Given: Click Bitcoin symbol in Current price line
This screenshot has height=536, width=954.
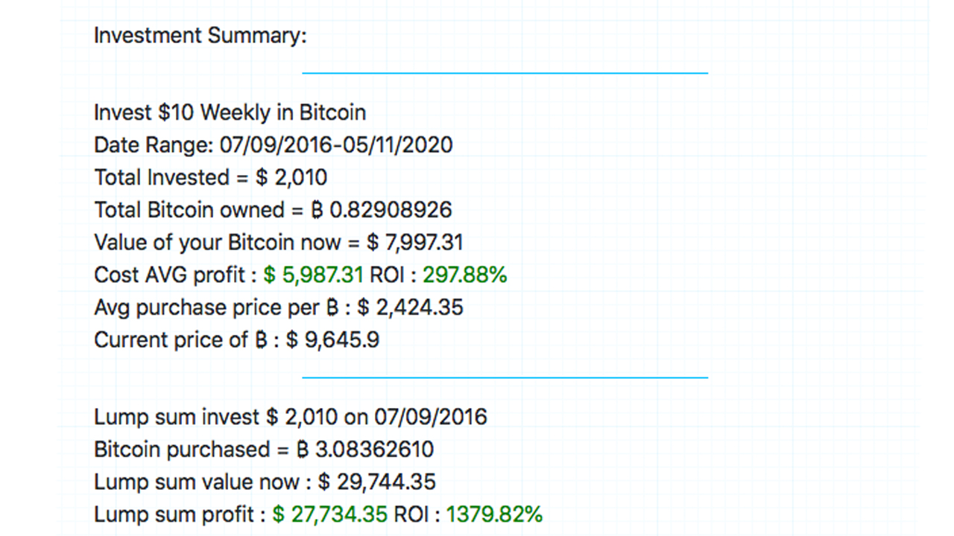Looking at the screenshot, I should [x=262, y=339].
